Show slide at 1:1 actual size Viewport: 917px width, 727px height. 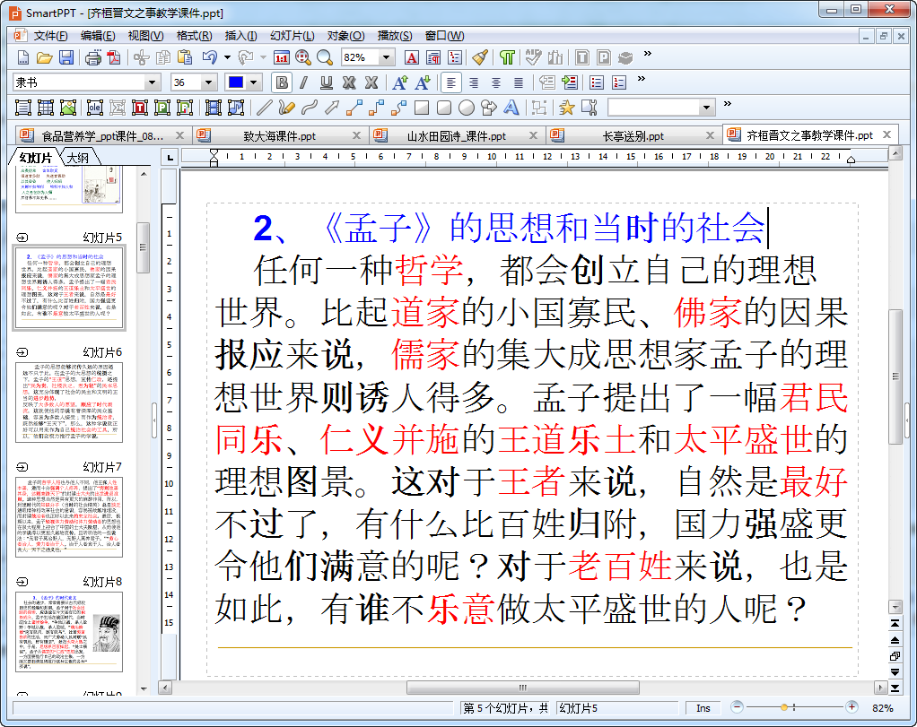pyautogui.click(x=282, y=57)
